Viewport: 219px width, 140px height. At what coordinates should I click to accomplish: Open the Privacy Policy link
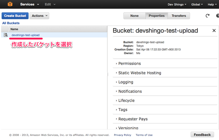click(123, 135)
